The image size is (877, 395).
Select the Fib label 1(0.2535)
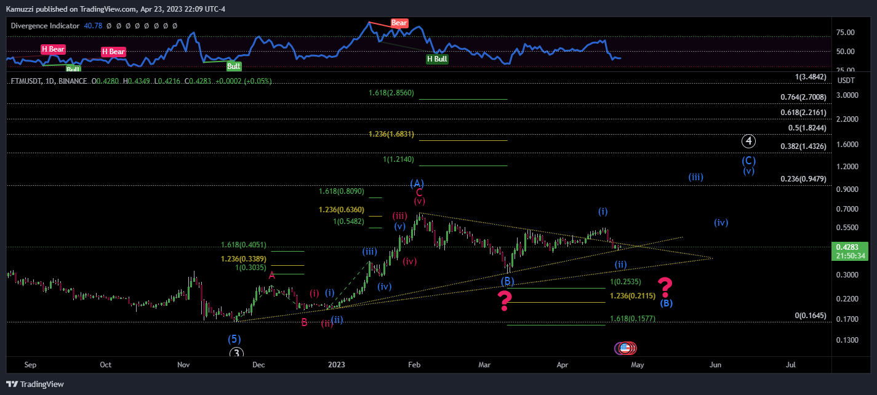click(625, 282)
